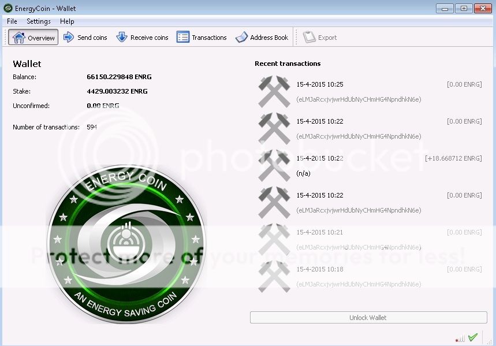Image resolution: width=496 pixels, height=346 pixels.
Task: Minimize the EnergyCoin wallet window
Action: pyautogui.click(x=445, y=9)
